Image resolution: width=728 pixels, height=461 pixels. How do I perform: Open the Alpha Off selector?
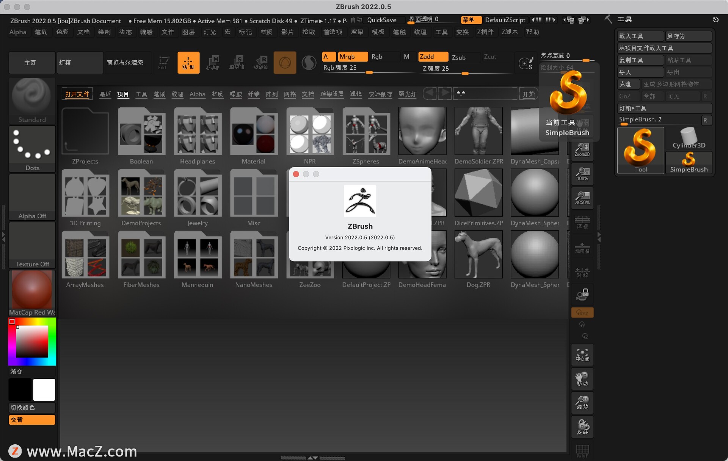pos(32,197)
